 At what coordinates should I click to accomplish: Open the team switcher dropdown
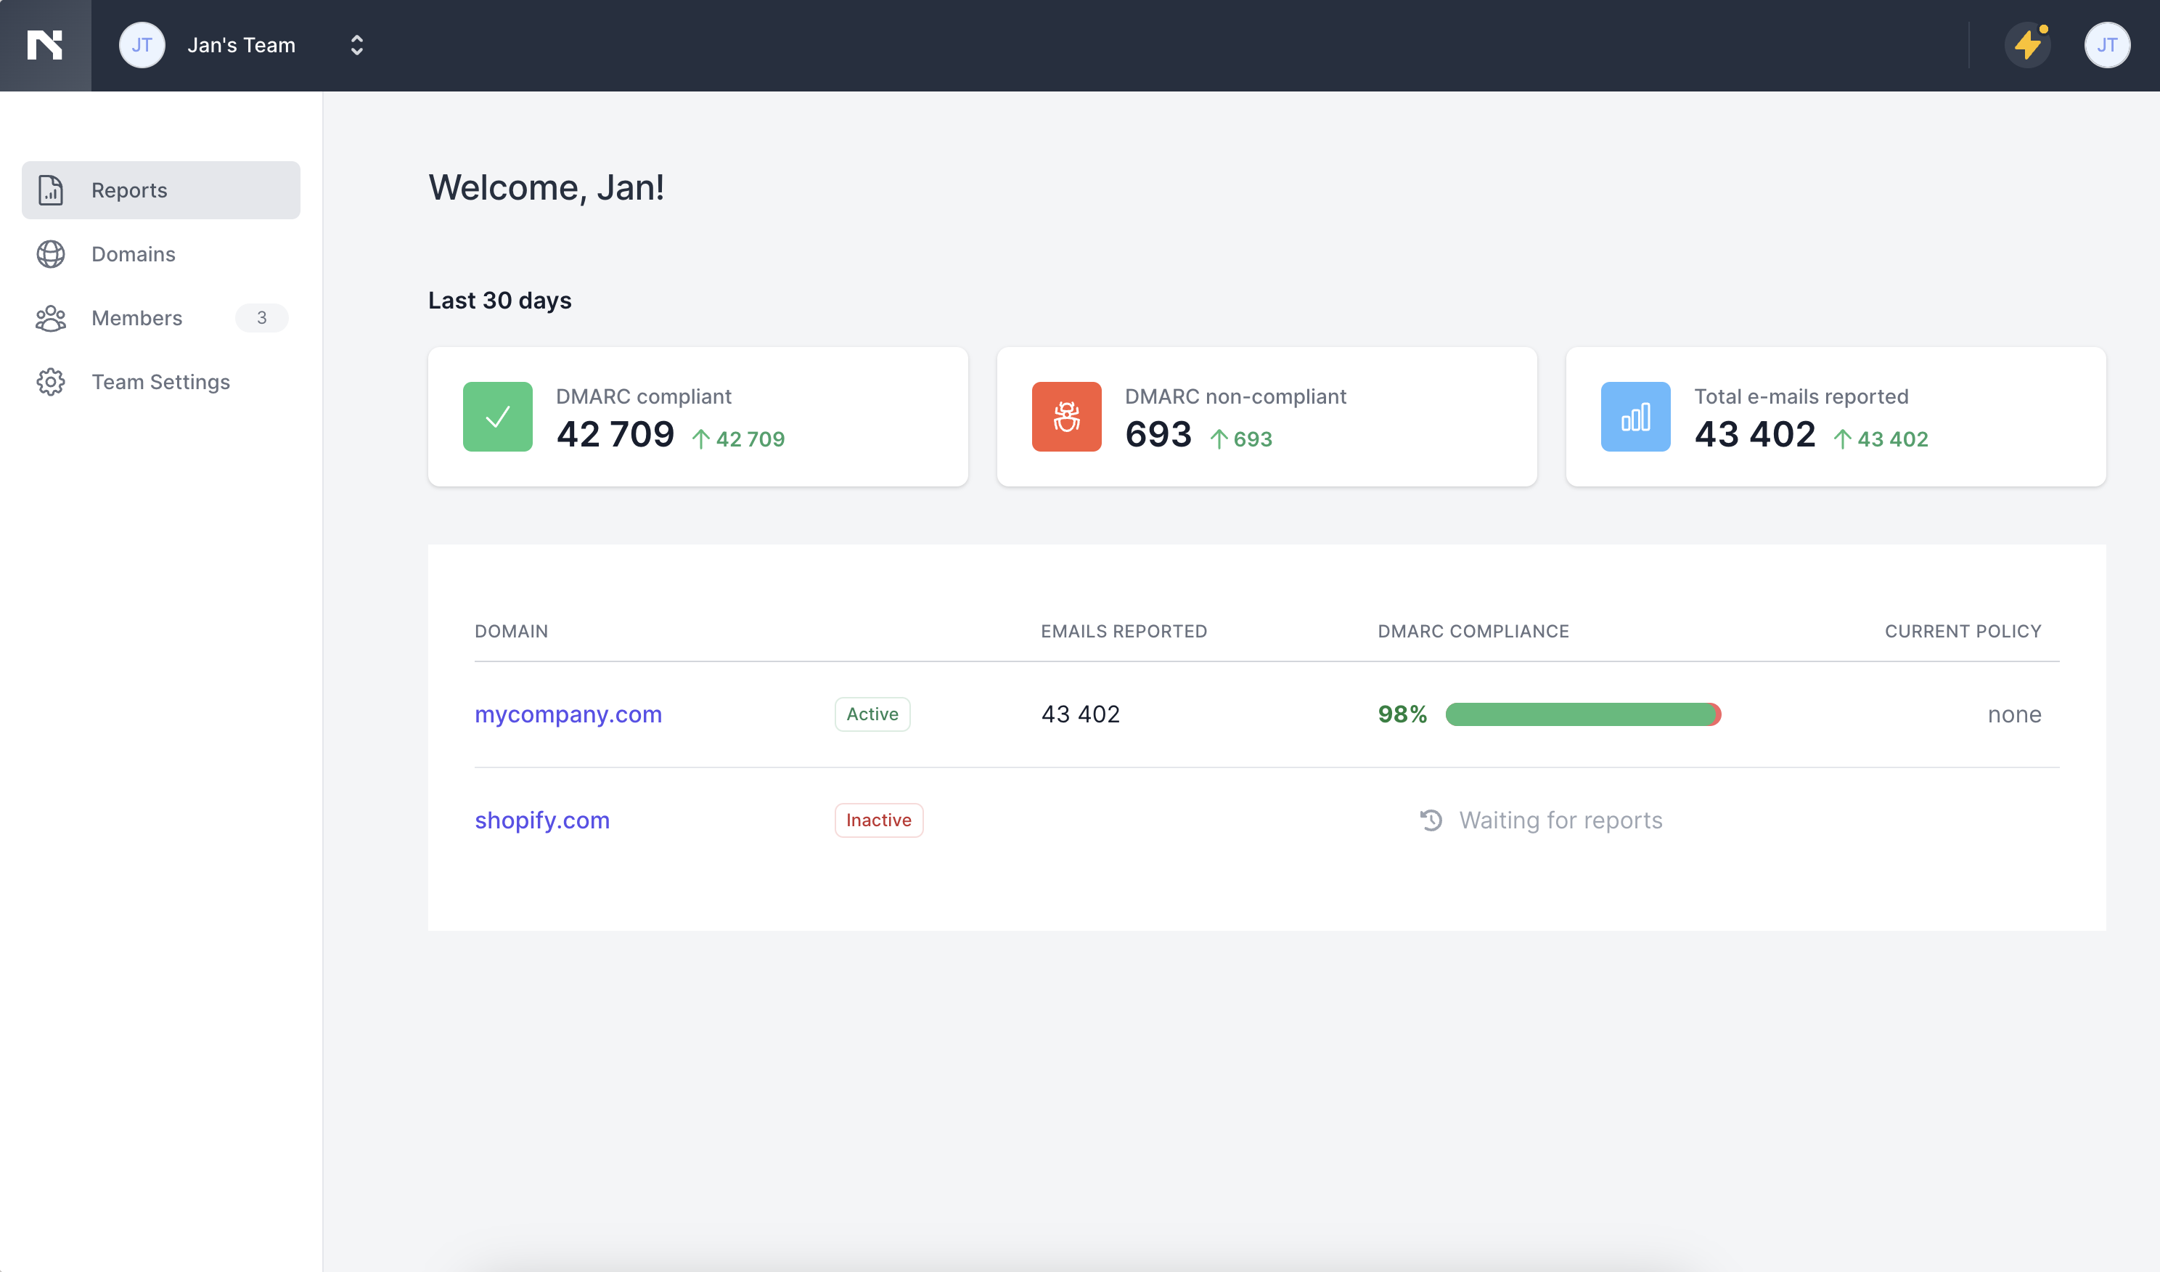pos(356,44)
